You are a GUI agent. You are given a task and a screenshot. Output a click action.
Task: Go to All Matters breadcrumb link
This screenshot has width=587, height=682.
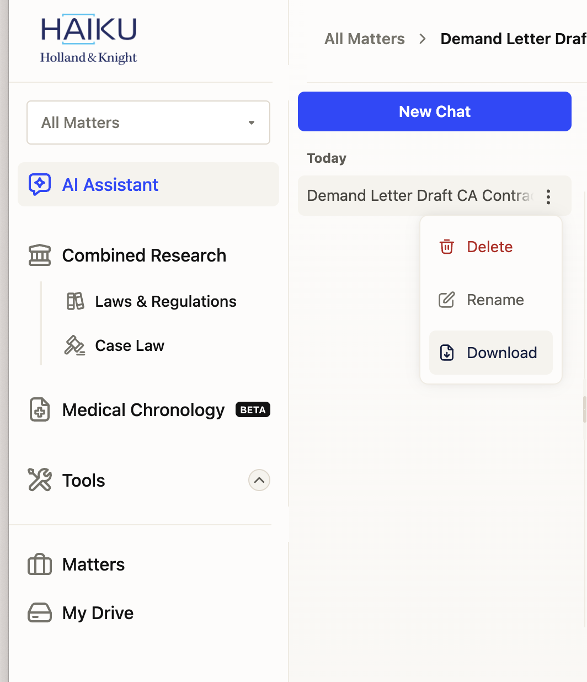point(365,39)
